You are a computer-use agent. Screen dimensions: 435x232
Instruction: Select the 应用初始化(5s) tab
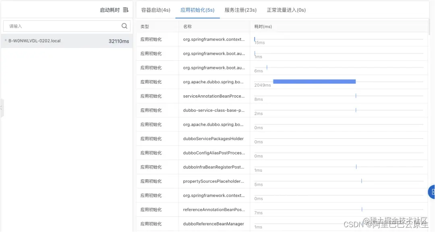197,10
